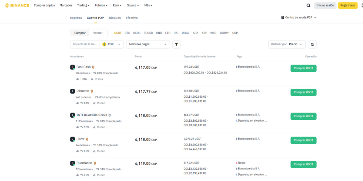Expand Centro de ayuda P2P dropdown
This screenshot has height=181, width=363.
(299, 17)
